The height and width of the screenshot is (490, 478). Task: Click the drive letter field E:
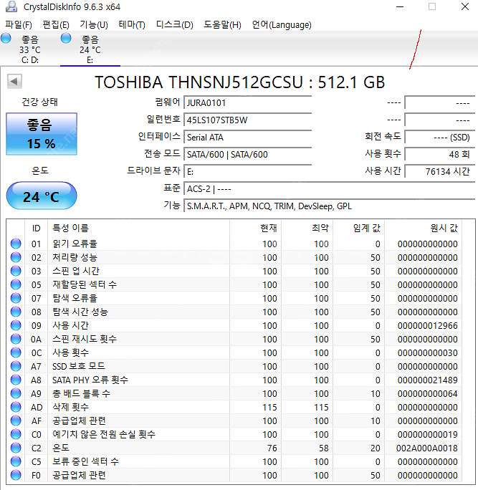247,171
